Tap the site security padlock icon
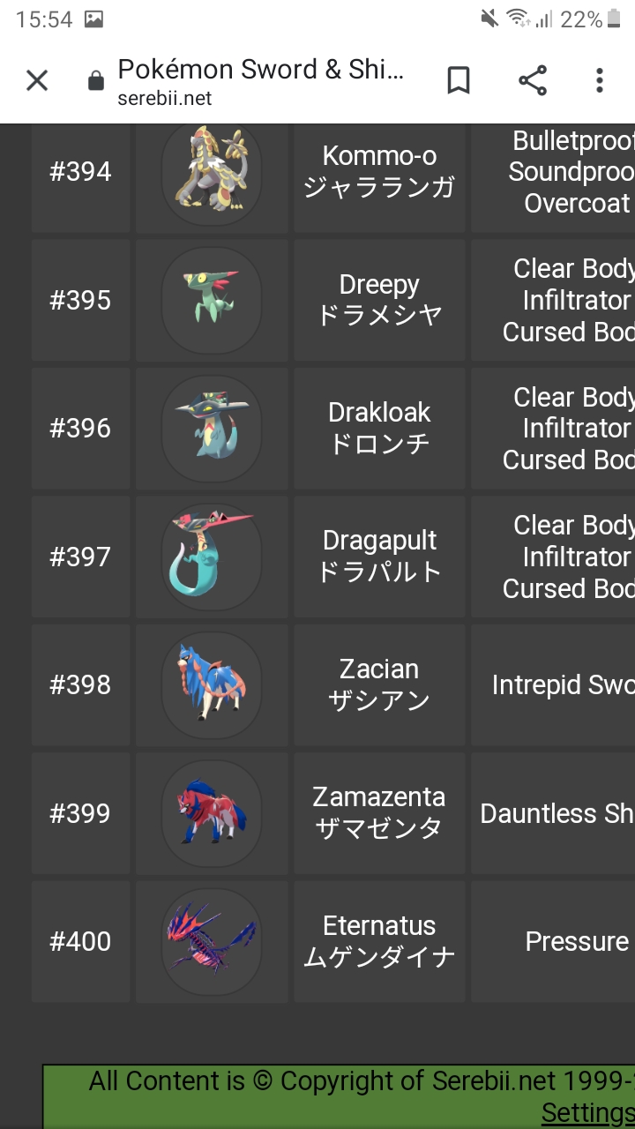The height and width of the screenshot is (1129, 635). [96, 82]
